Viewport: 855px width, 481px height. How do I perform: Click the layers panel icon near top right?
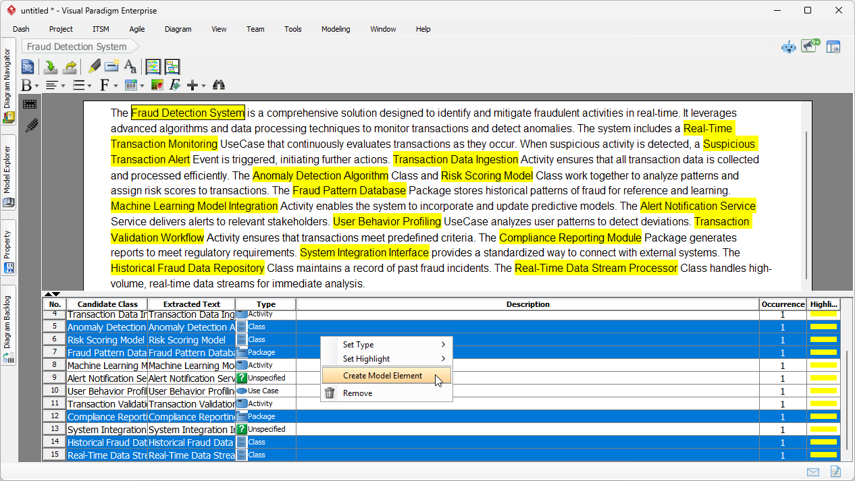(x=833, y=47)
